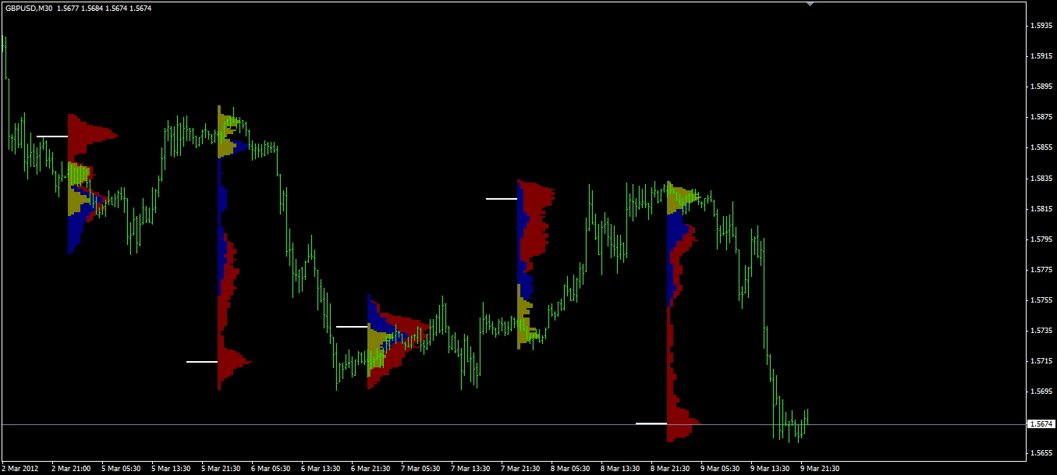Click the 1.5915 price scale label
The width and height of the screenshot is (1057, 475).
click(1040, 55)
